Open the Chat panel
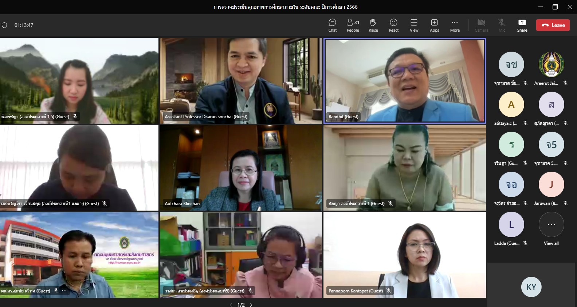Screen dimensions: 577x307 tap(332, 25)
